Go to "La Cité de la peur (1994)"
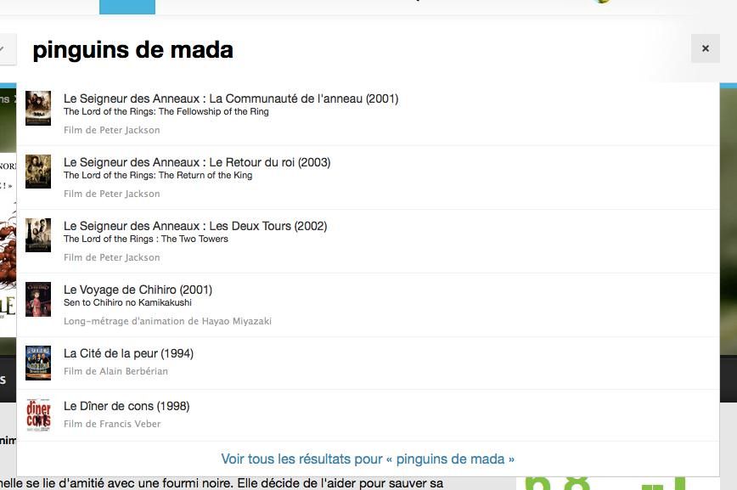 pos(128,353)
